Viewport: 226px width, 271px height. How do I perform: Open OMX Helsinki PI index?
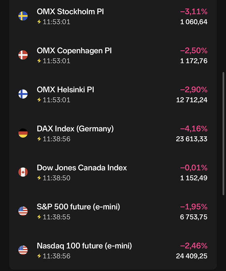tap(66, 90)
